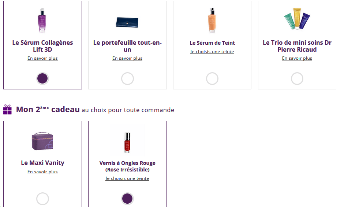Screen dimensions: 348x207
Task: Choose the Sérum de Teint radio button
Action: click(x=212, y=78)
